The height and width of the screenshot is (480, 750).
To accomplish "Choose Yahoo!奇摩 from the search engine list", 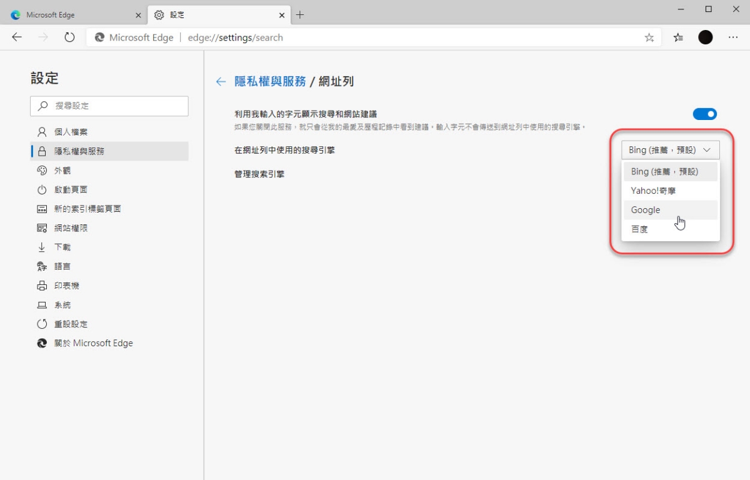I will [671, 191].
